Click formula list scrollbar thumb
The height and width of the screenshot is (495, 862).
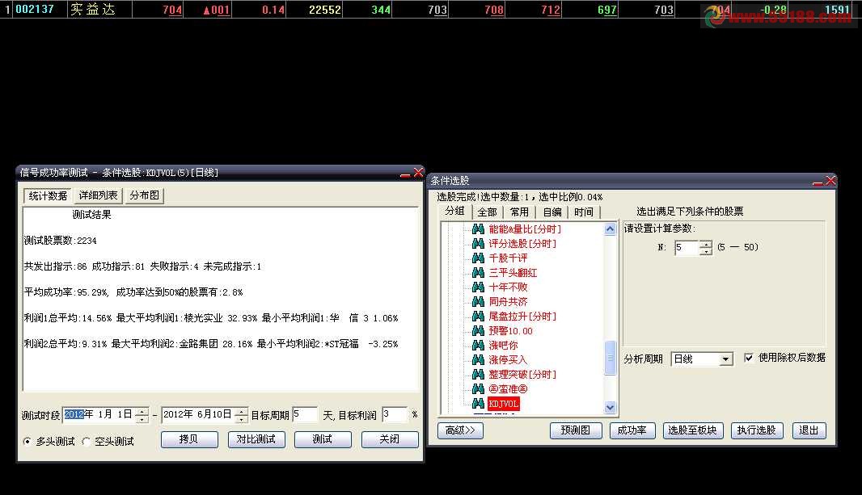(x=610, y=358)
